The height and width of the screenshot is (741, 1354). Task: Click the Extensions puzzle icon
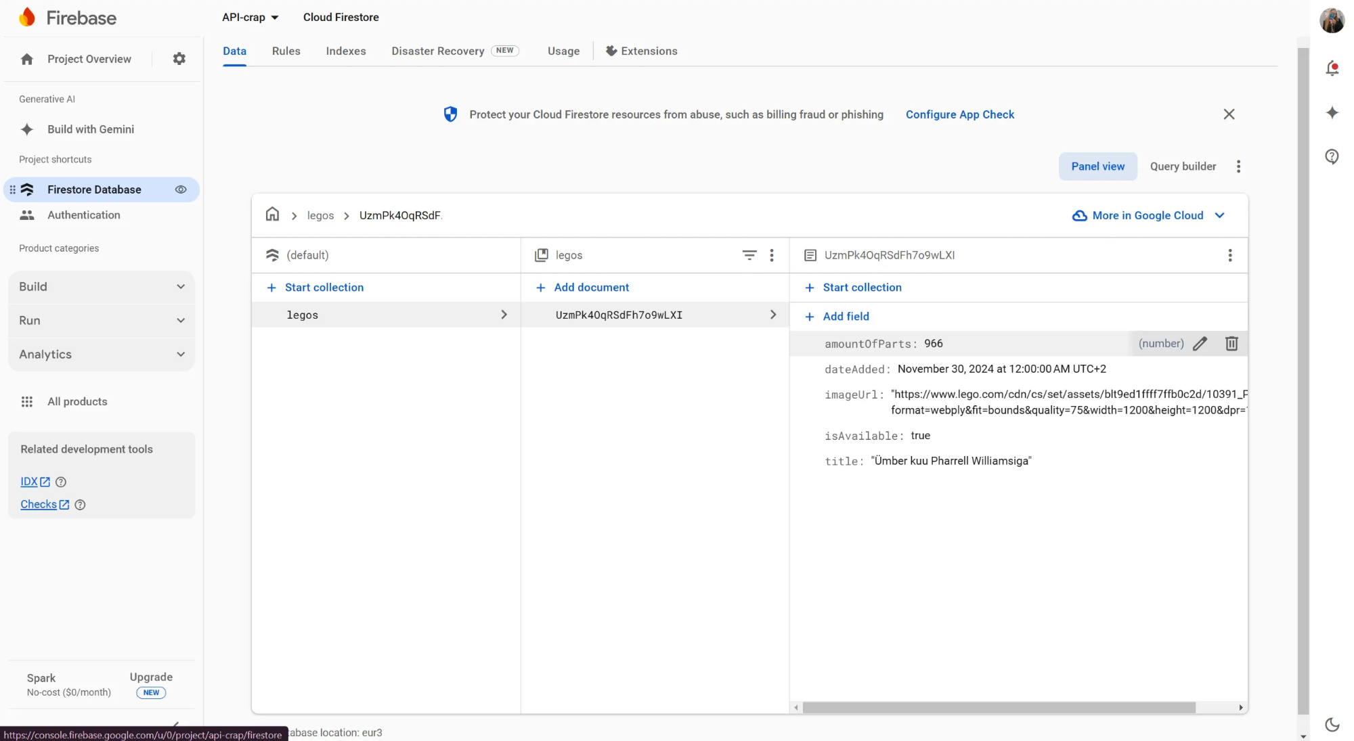(x=611, y=51)
